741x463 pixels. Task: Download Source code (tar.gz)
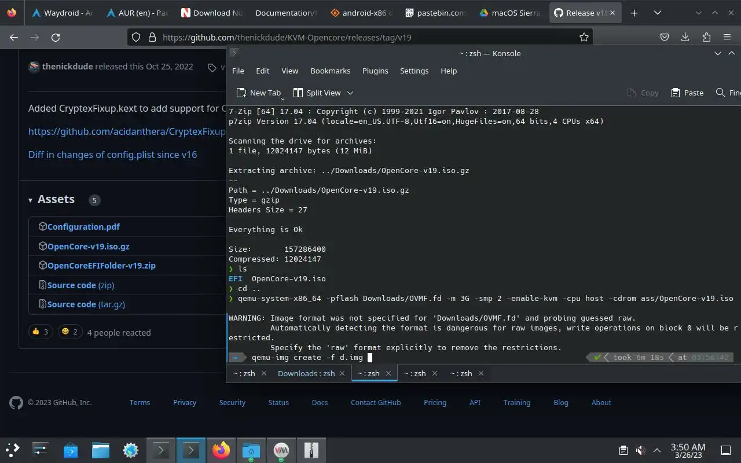86,304
